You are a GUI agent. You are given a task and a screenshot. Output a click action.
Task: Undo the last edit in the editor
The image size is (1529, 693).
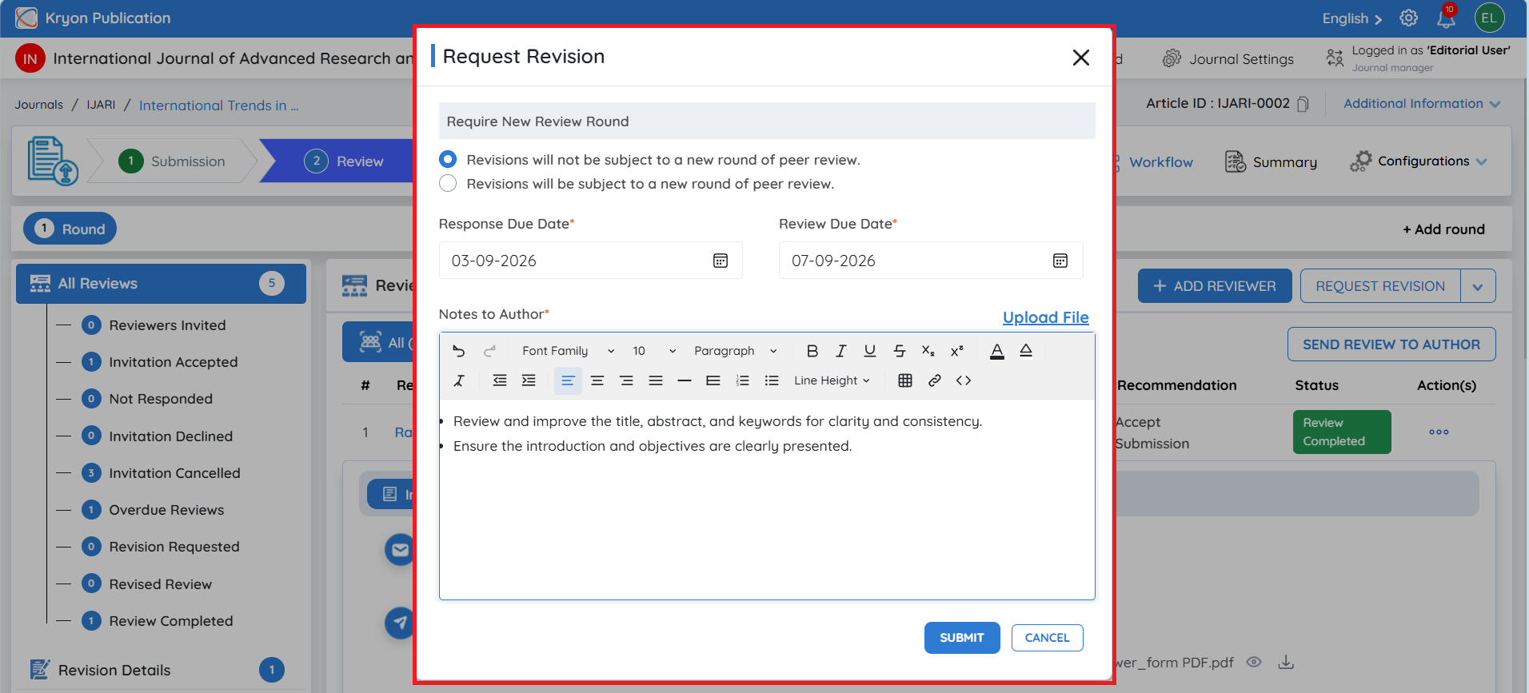click(x=459, y=351)
